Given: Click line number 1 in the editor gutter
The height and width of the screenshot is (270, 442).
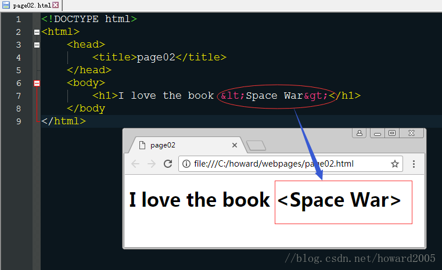Looking at the screenshot, I should (x=19, y=19).
